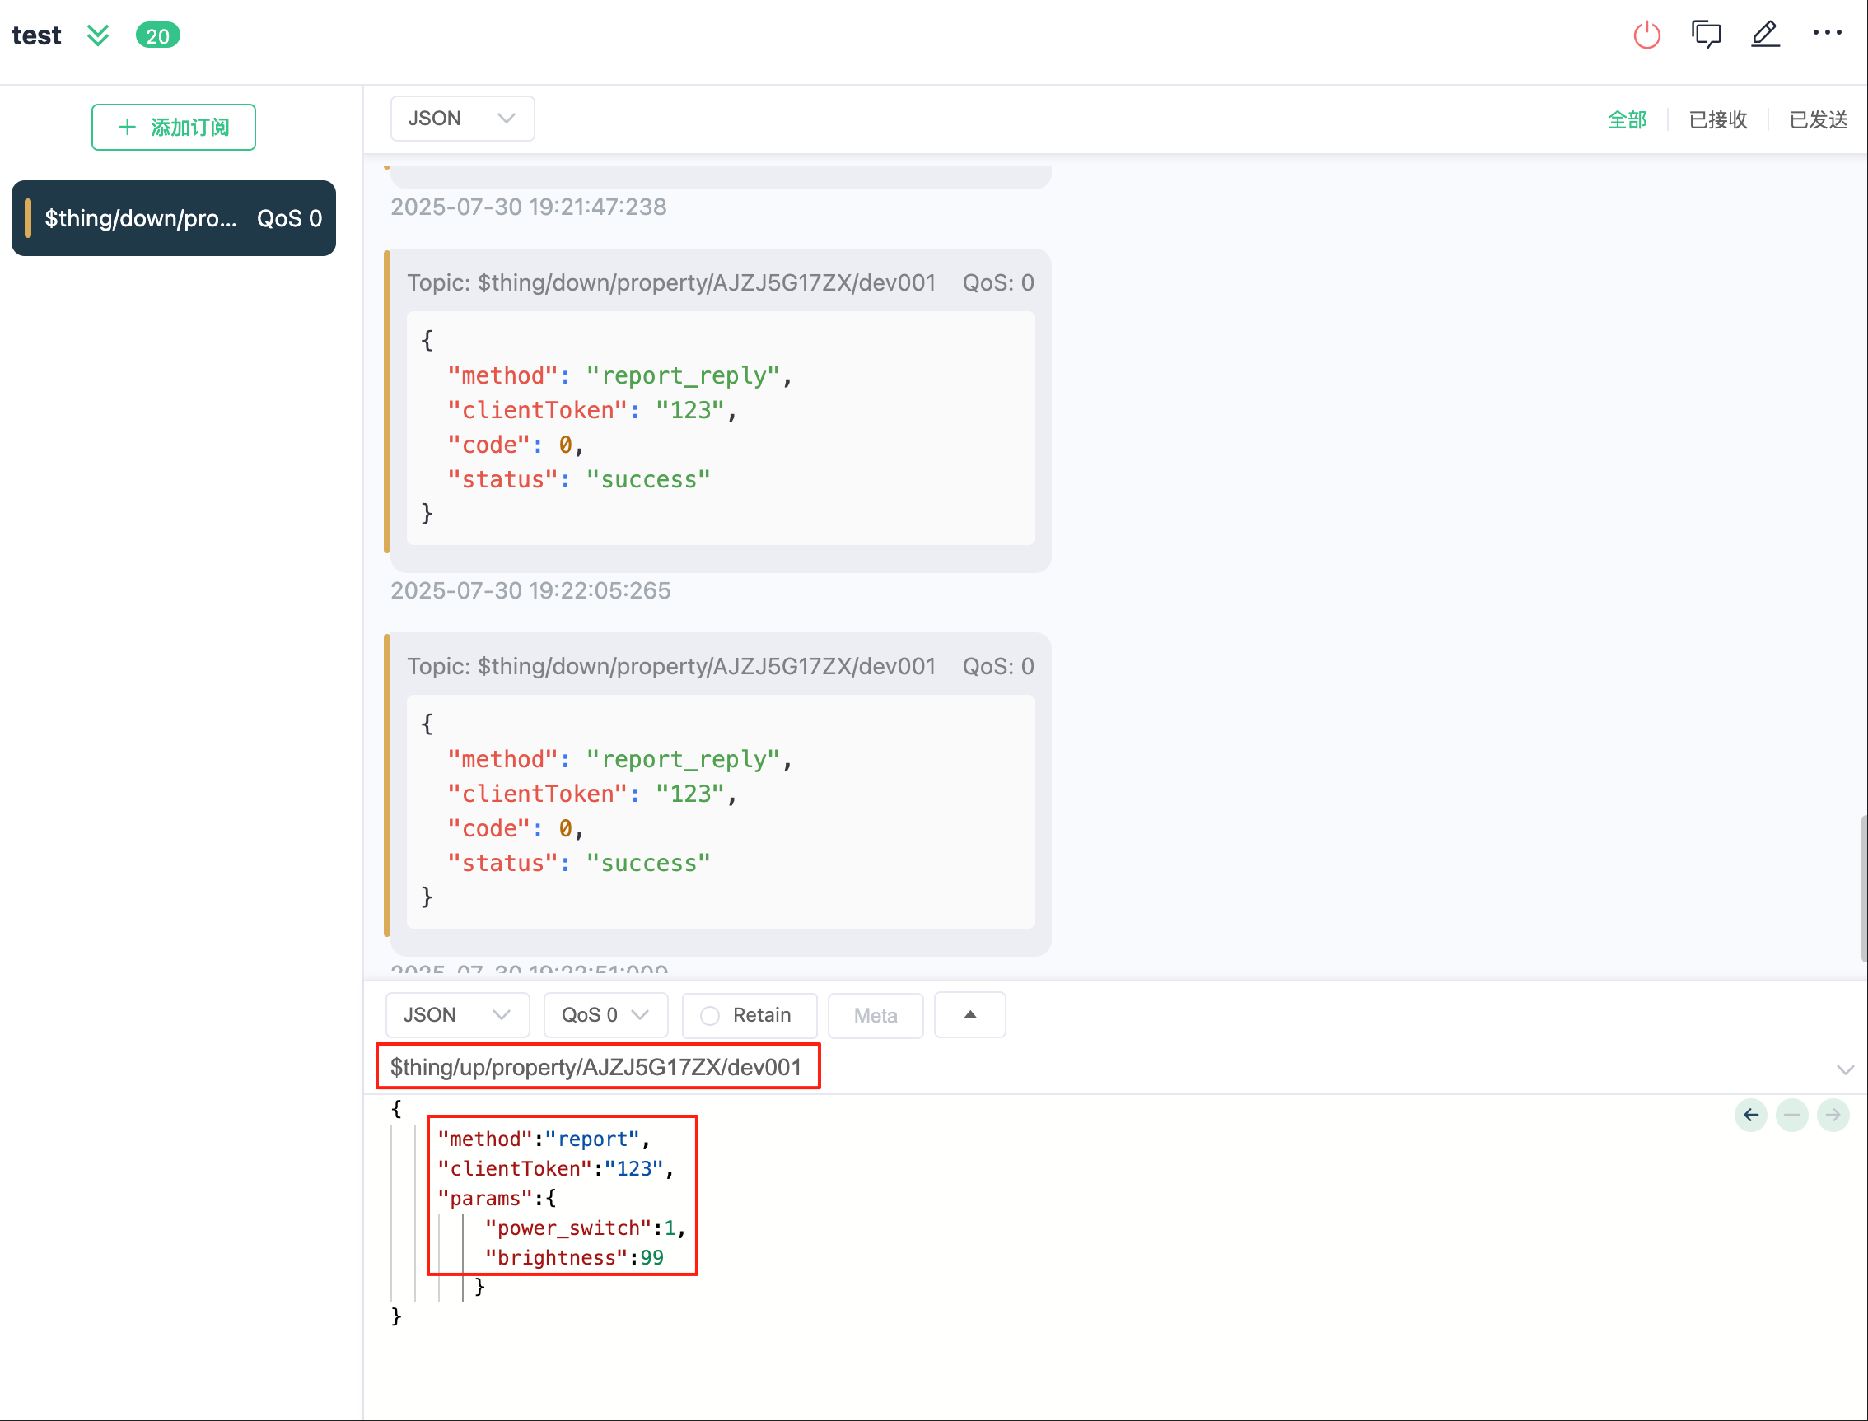Click the $thing/up/property topic input field
Screen dimensions: 1868x1421
coord(596,1068)
